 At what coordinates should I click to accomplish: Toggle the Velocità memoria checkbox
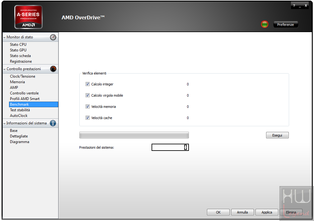pos(87,107)
